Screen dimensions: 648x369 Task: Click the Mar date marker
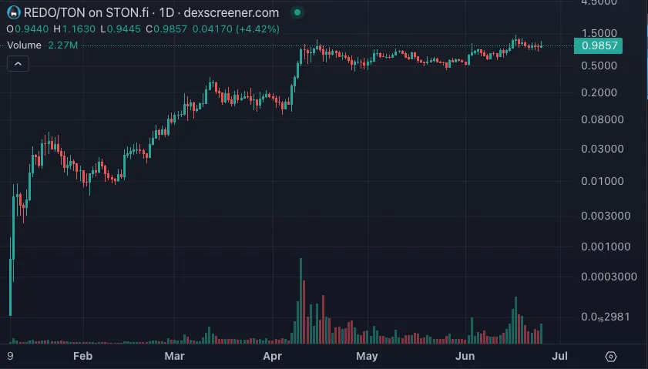tap(176, 357)
